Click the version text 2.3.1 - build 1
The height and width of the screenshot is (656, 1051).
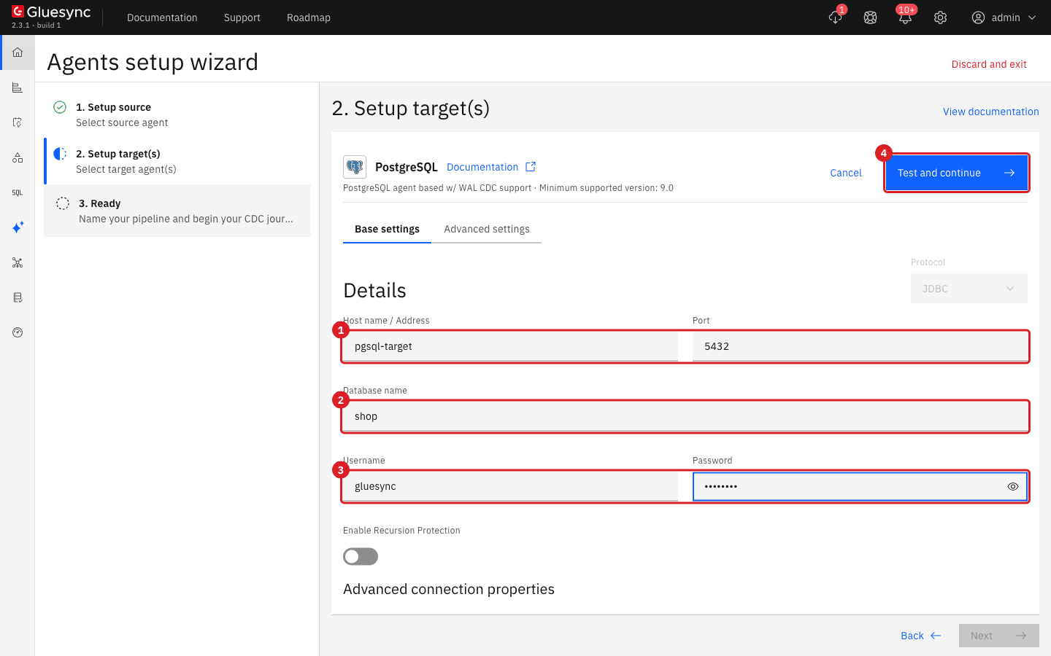36,26
